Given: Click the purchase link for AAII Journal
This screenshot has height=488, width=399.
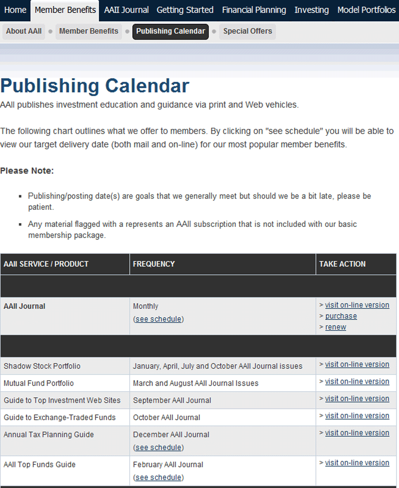Looking at the screenshot, I should click(x=341, y=316).
